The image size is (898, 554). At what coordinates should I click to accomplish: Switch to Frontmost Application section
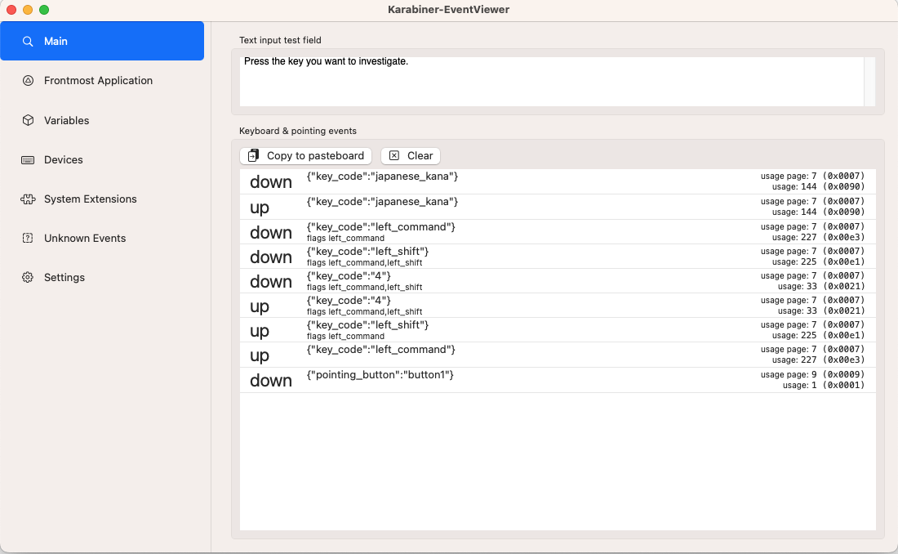(102, 80)
